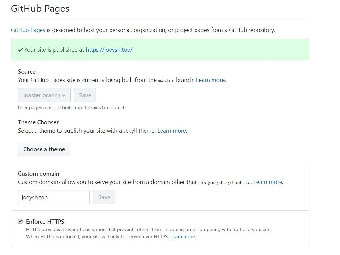The image size is (340, 255).
Task: Open the GitHub Pages documentation link
Action: [x=28, y=30]
